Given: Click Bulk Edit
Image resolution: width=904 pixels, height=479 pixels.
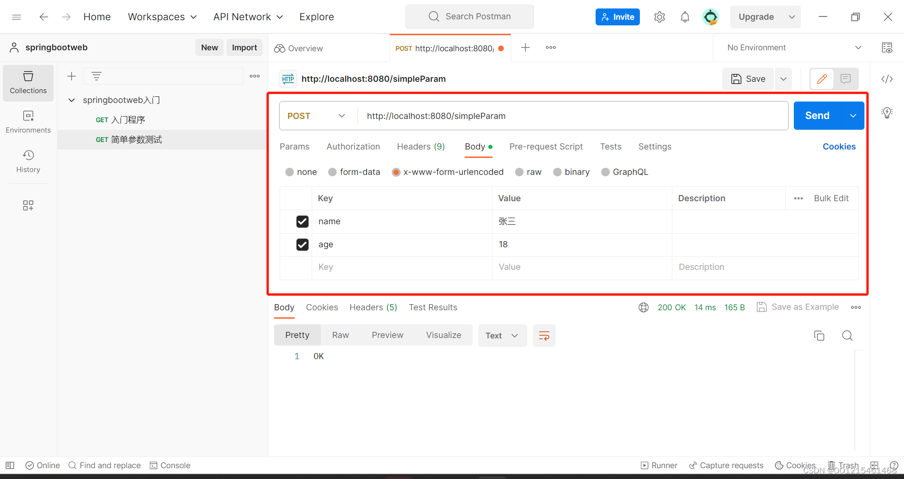Looking at the screenshot, I should click(x=831, y=198).
